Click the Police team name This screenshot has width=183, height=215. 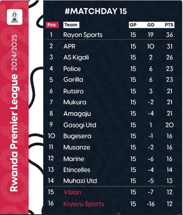(x=72, y=69)
